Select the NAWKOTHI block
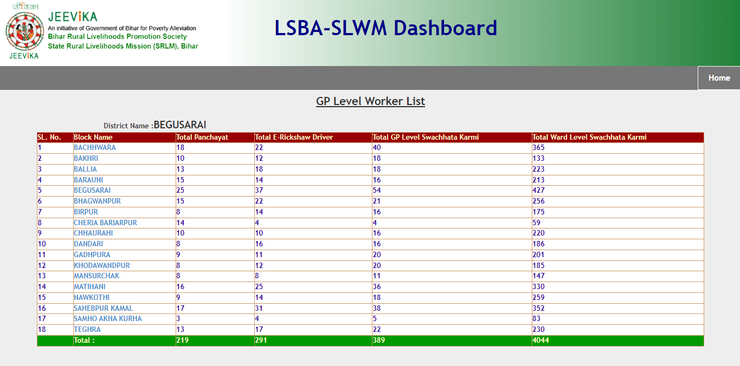 [91, 297]
